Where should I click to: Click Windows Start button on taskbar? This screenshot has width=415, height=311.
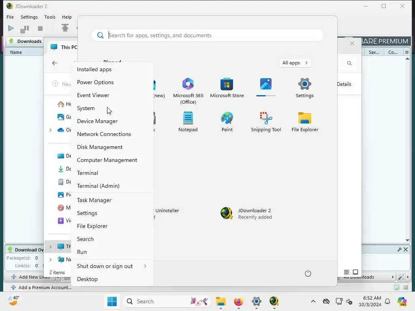(x=112, y=301)
